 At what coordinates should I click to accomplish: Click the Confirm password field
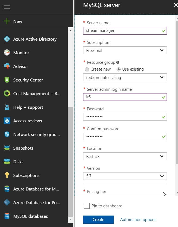click(x=125, y=137)
